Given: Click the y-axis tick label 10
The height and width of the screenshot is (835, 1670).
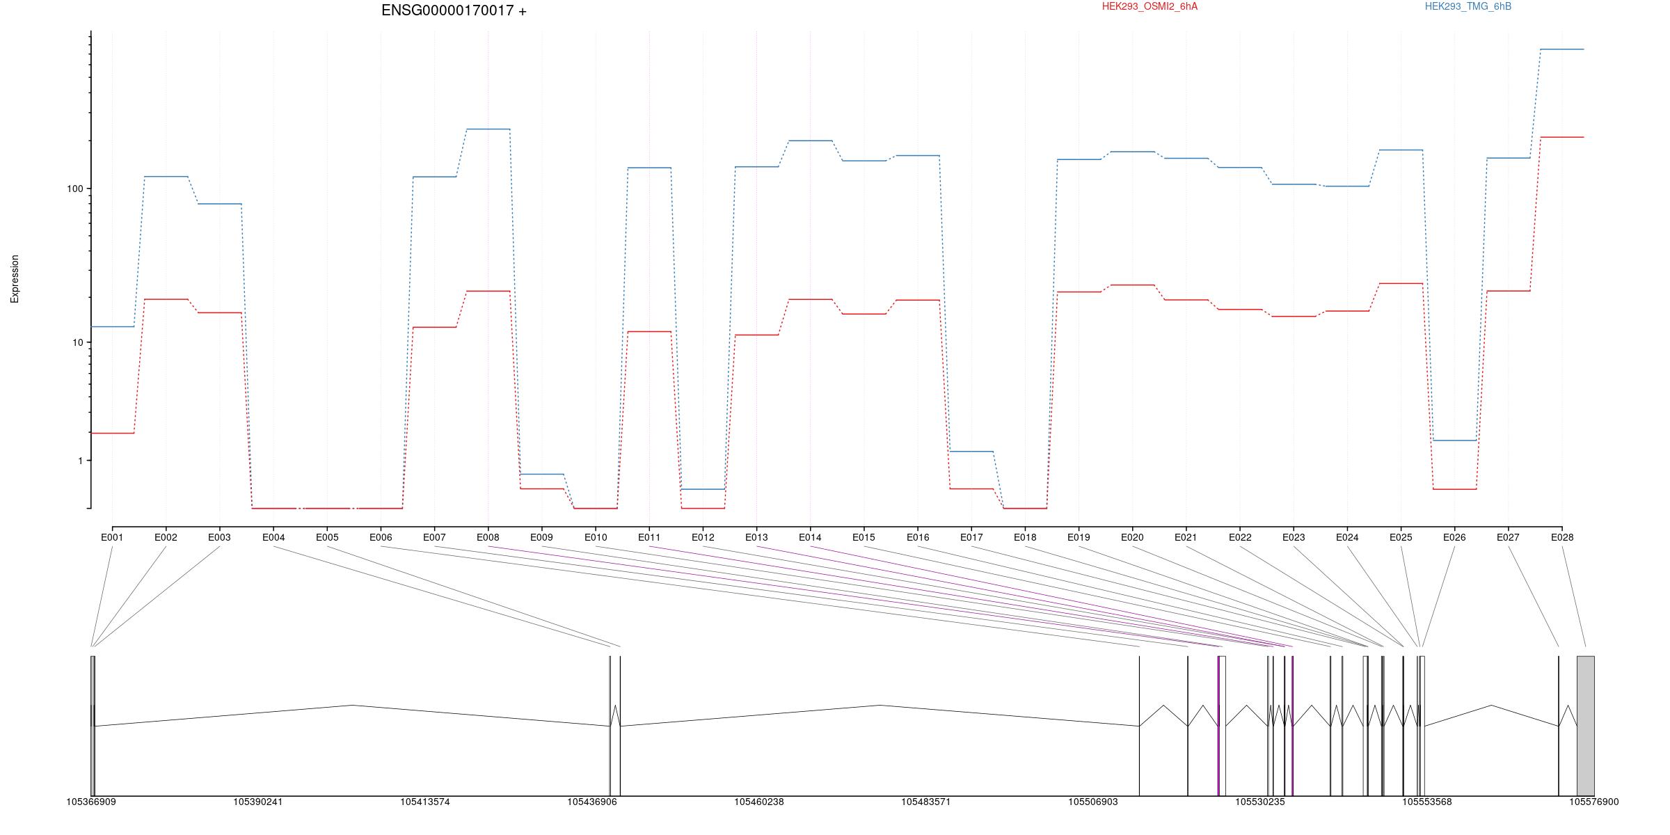Looking at the screenshot, I should 77,342.
